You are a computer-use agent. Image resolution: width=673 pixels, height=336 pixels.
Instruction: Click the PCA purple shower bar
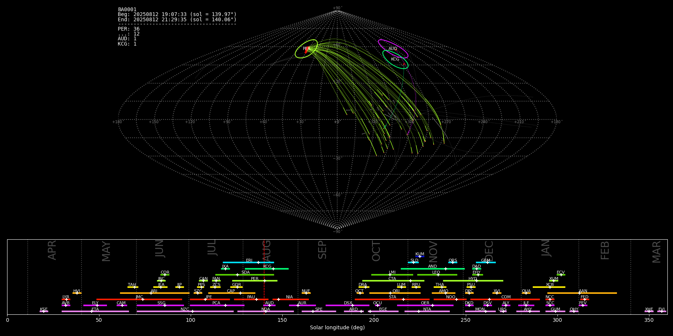pos(217,305)
